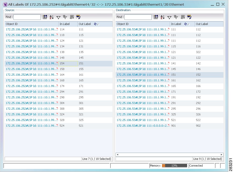This screenshot has height=172, width=233.
Task: Click the Memory usage bar showing 13%
Action: (x=174, y=166)
